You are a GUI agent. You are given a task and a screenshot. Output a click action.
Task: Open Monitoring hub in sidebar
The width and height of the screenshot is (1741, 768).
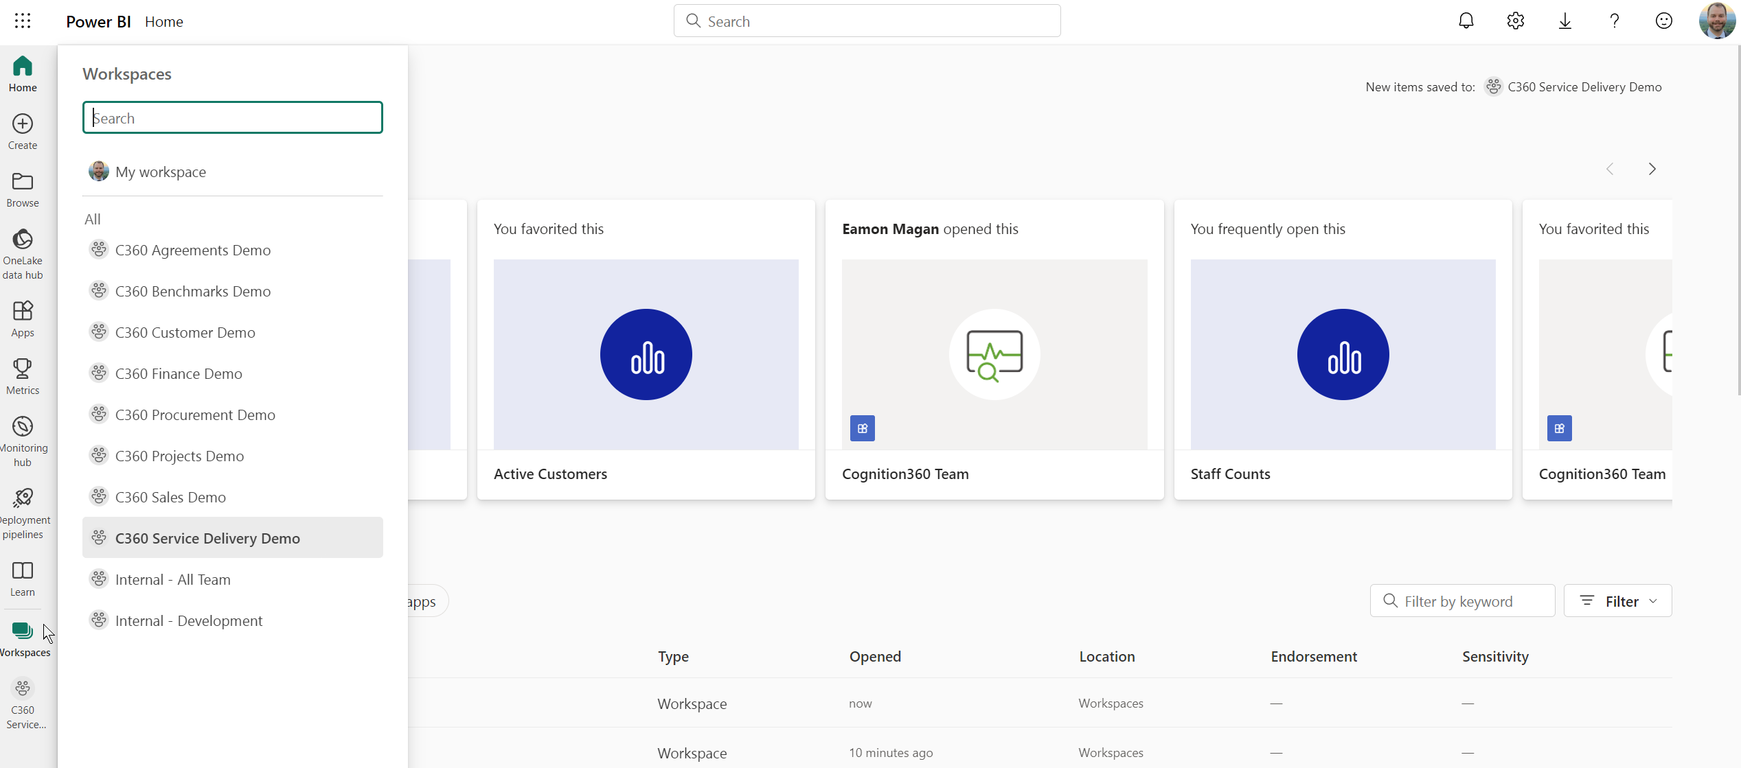23,441
